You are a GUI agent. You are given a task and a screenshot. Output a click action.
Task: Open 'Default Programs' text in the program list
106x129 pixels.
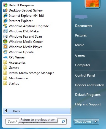(21, 5)
